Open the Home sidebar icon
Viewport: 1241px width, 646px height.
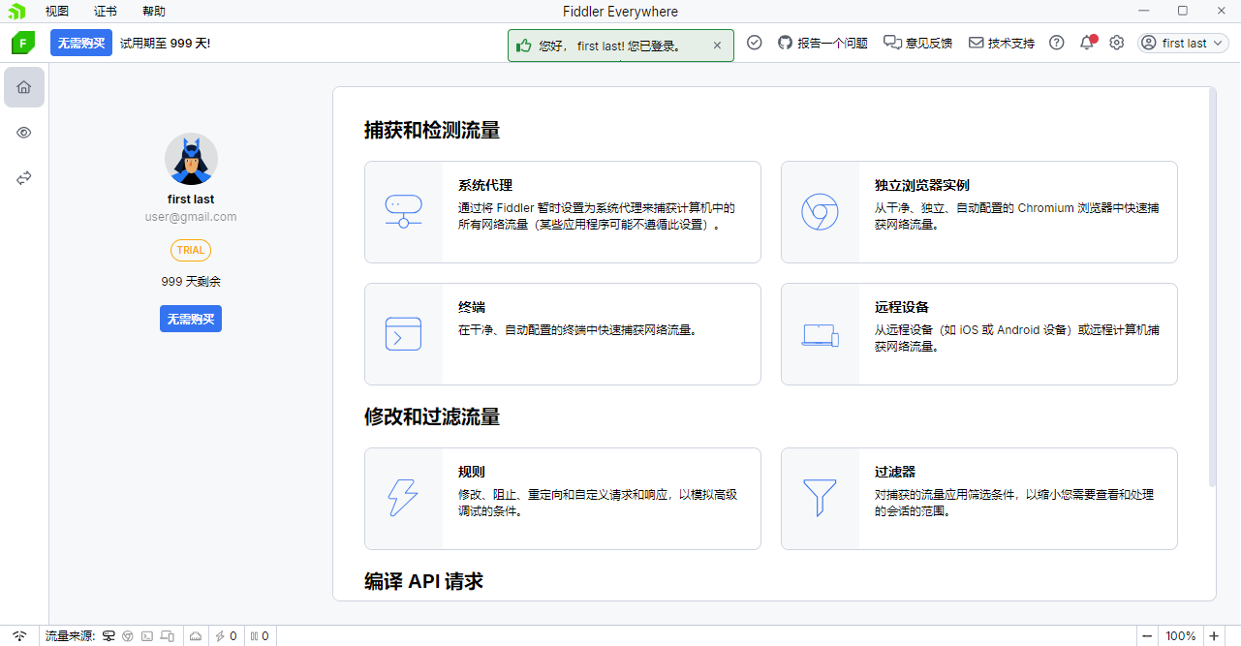pyautogui.click(x=24, y=87)
